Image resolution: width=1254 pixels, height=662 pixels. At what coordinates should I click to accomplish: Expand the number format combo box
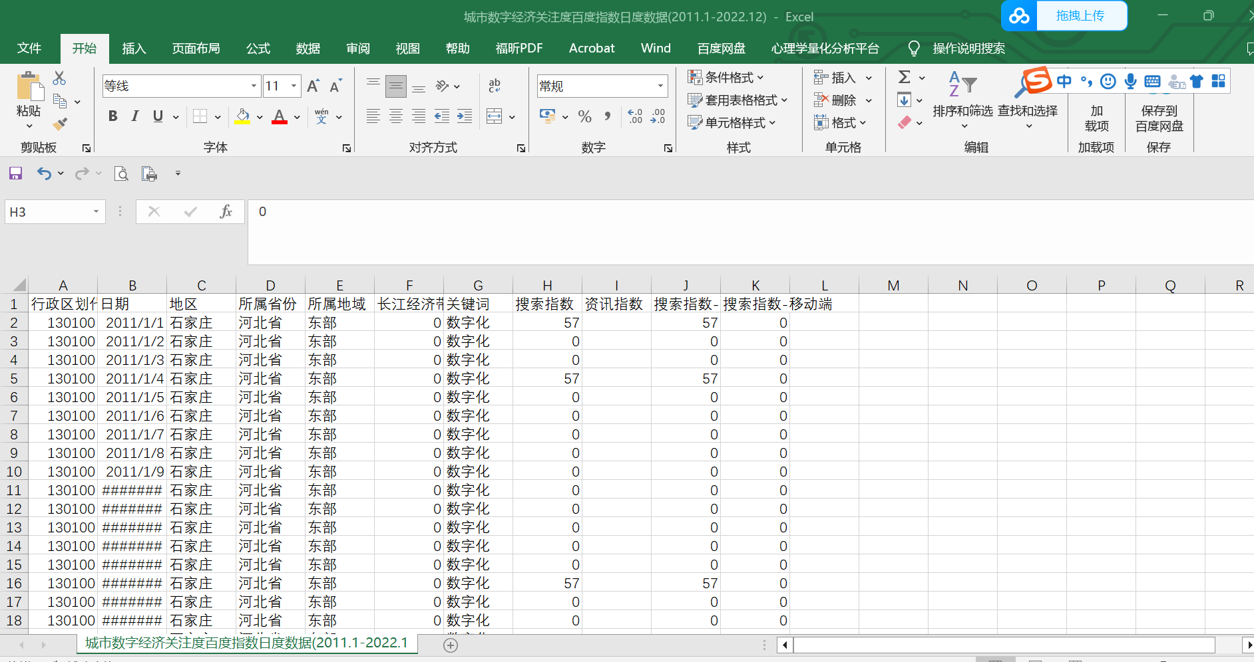pos(660,86)
